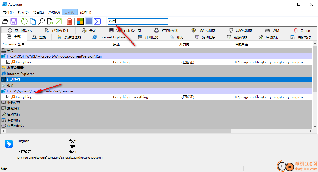Toggle the blue Microsoft entries filter icon
This screenshot has height=172, width=318.
[89, 21]
